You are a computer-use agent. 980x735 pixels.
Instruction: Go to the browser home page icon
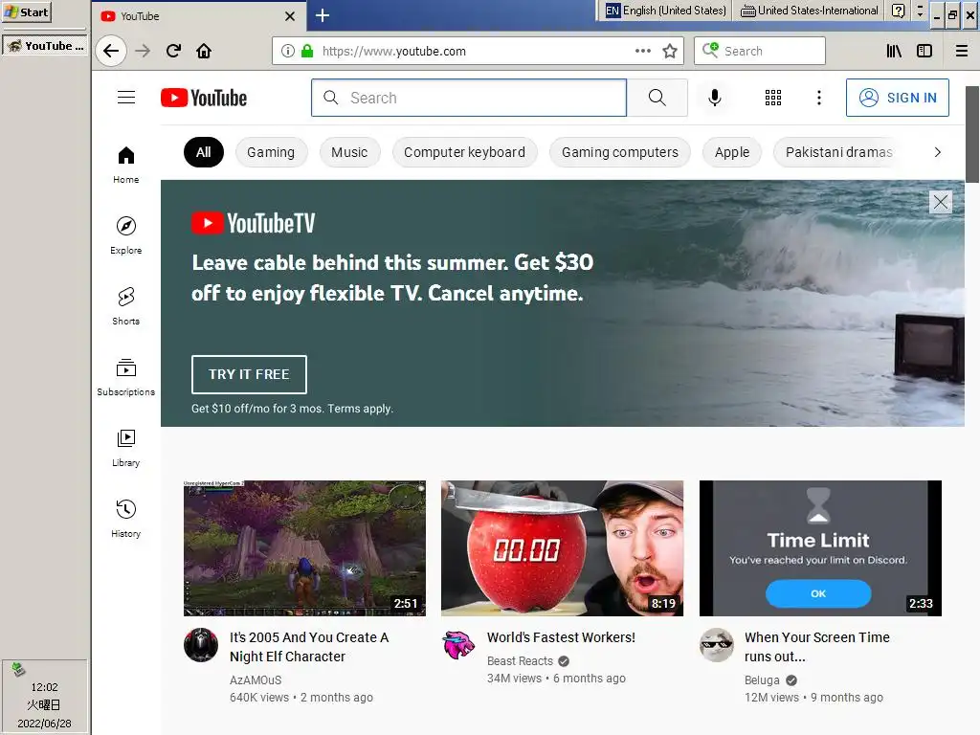(204, 51)
